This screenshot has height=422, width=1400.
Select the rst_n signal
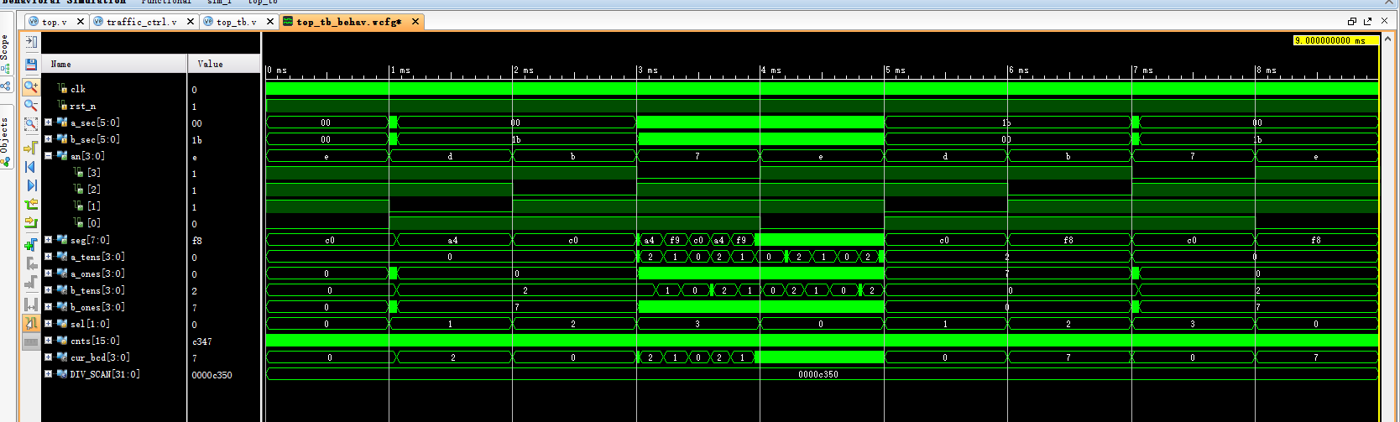(x=82, y=106)
